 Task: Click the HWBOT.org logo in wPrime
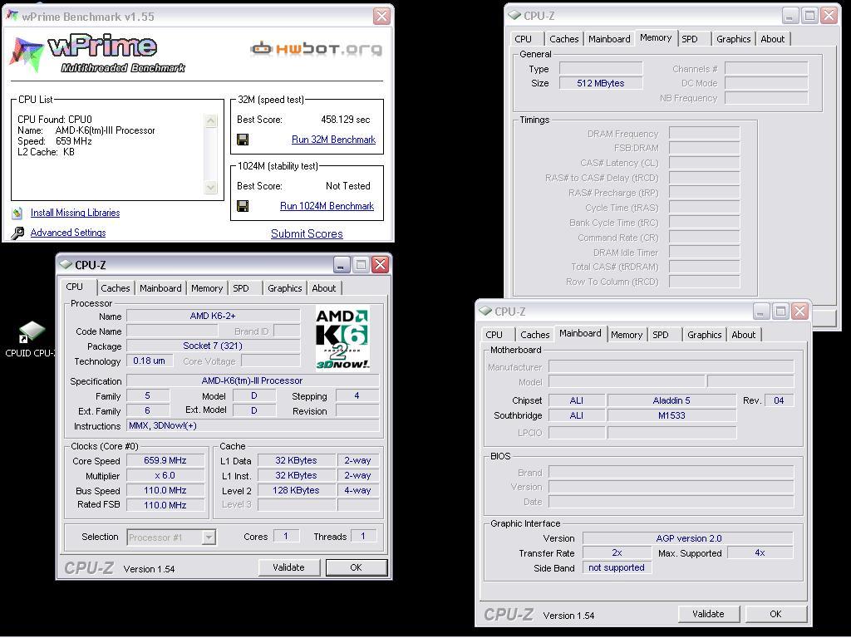tap(316, 49)
